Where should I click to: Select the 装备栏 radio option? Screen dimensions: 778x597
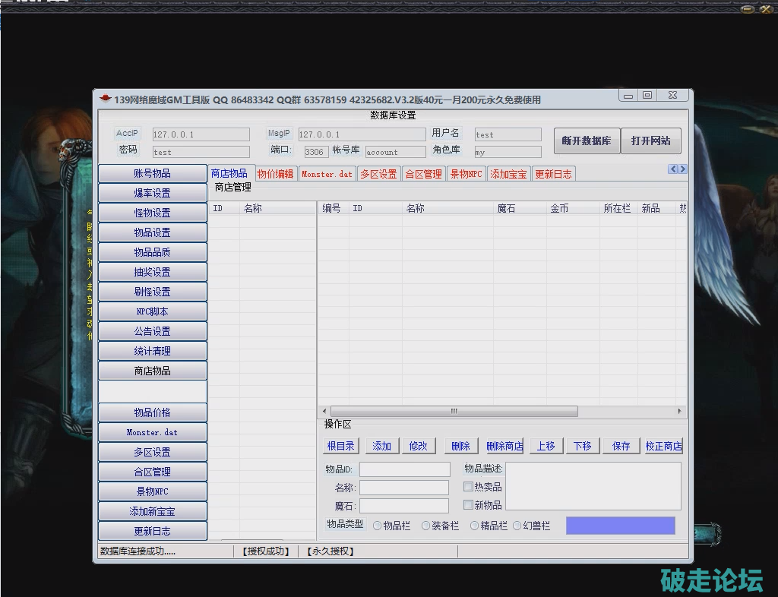click(x=426, y=526)
